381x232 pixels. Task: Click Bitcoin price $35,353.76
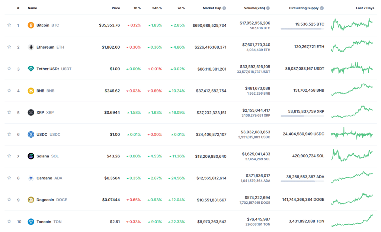[109, 25]
